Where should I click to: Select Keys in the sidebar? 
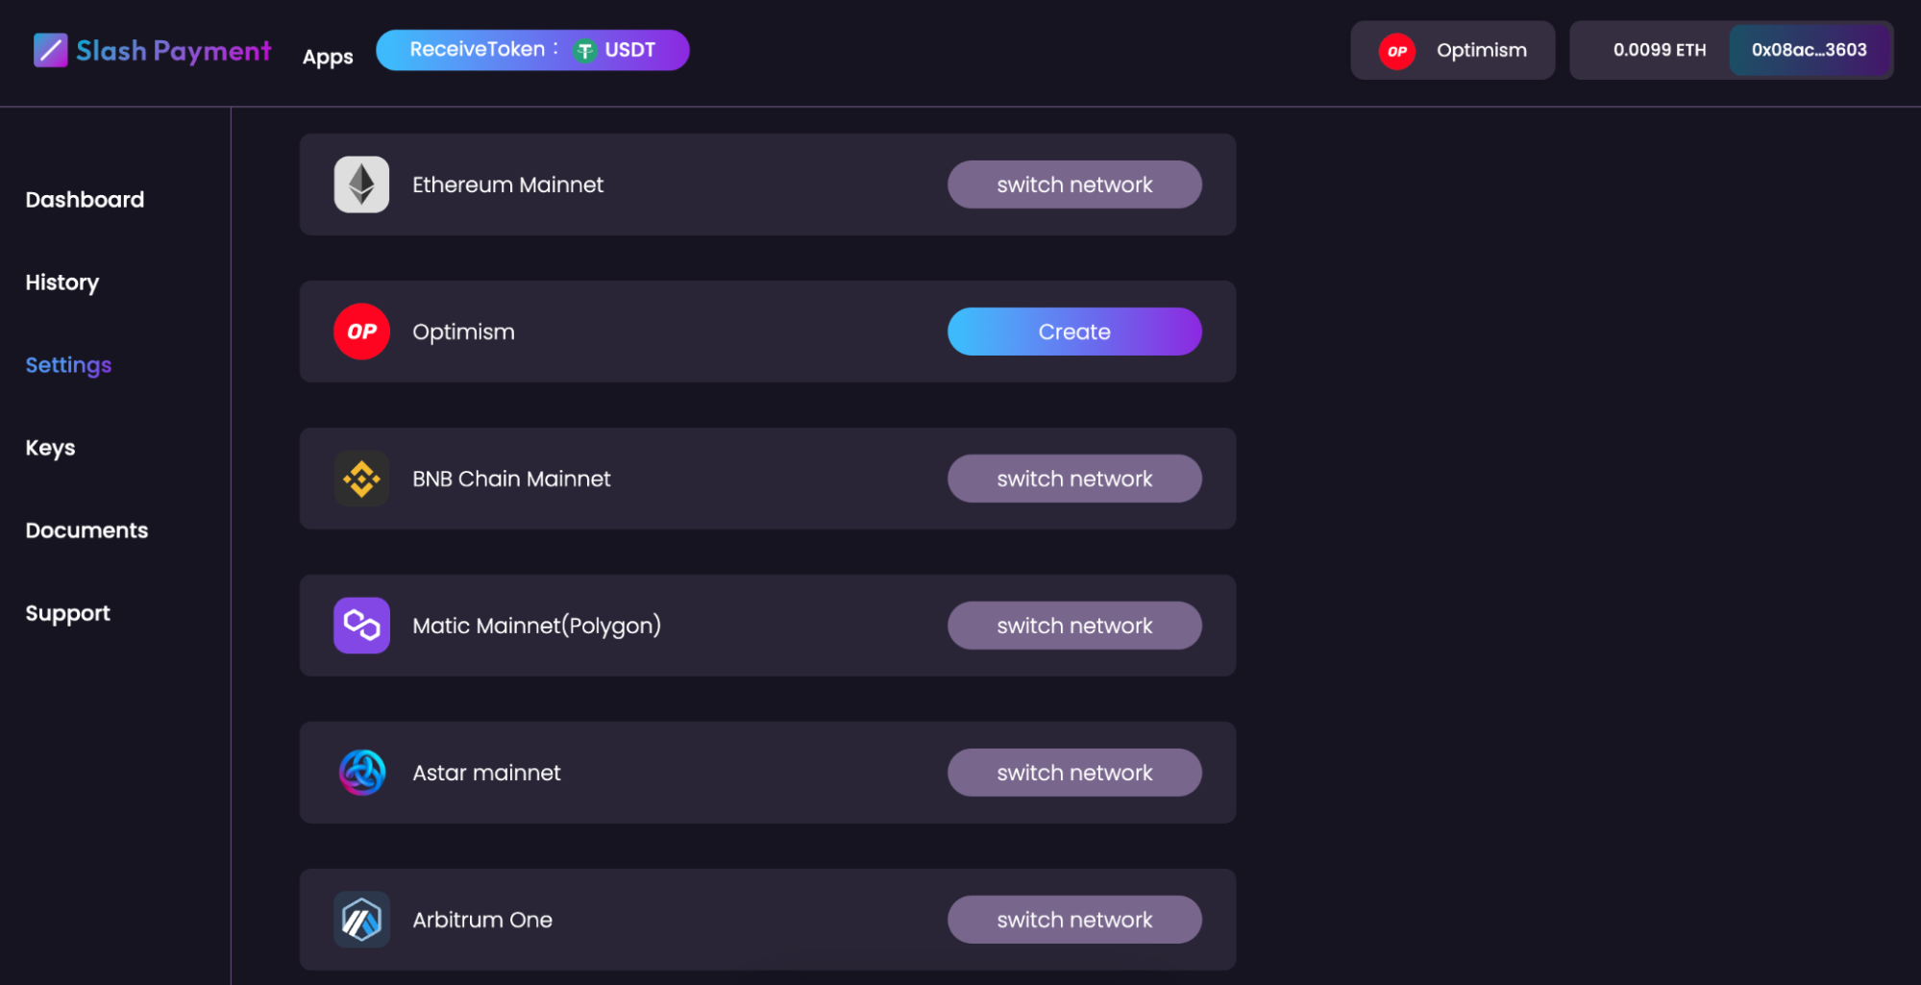50,448
